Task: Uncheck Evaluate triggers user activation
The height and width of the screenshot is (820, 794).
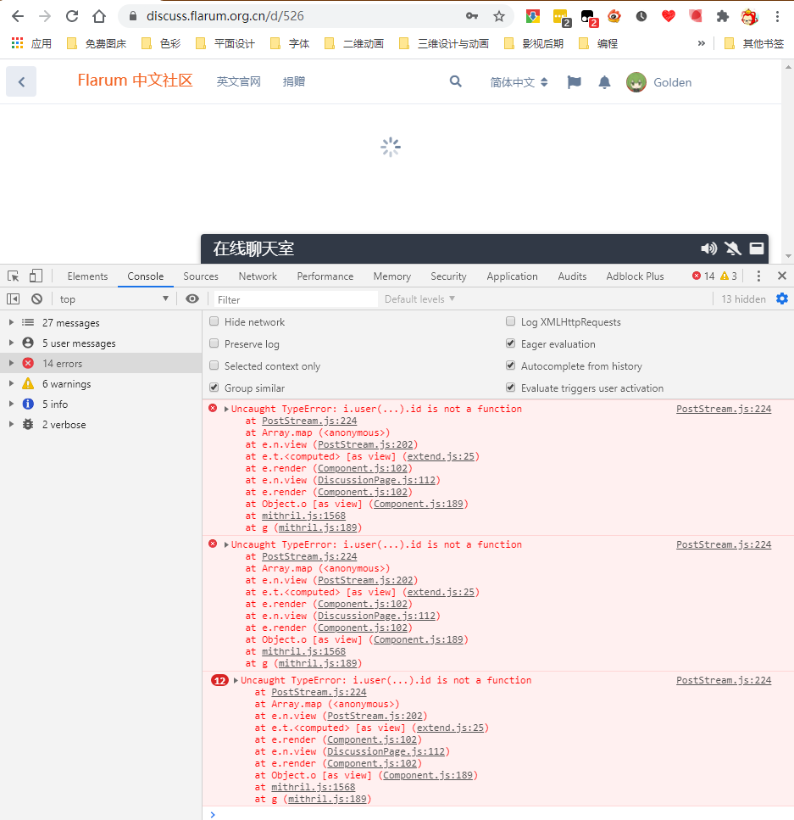Action: point(511,387)
